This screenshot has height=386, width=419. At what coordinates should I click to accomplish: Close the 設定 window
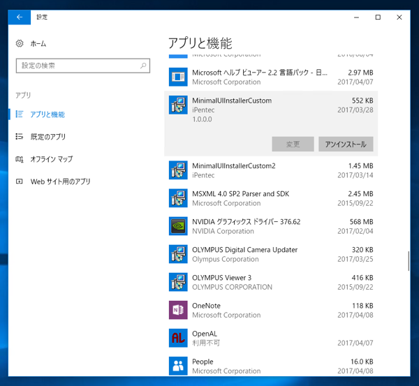point(399,17)
